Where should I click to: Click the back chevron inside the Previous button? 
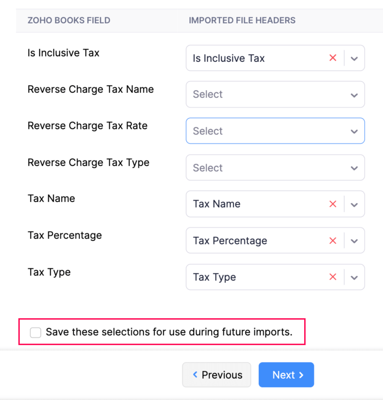[195, 374]
